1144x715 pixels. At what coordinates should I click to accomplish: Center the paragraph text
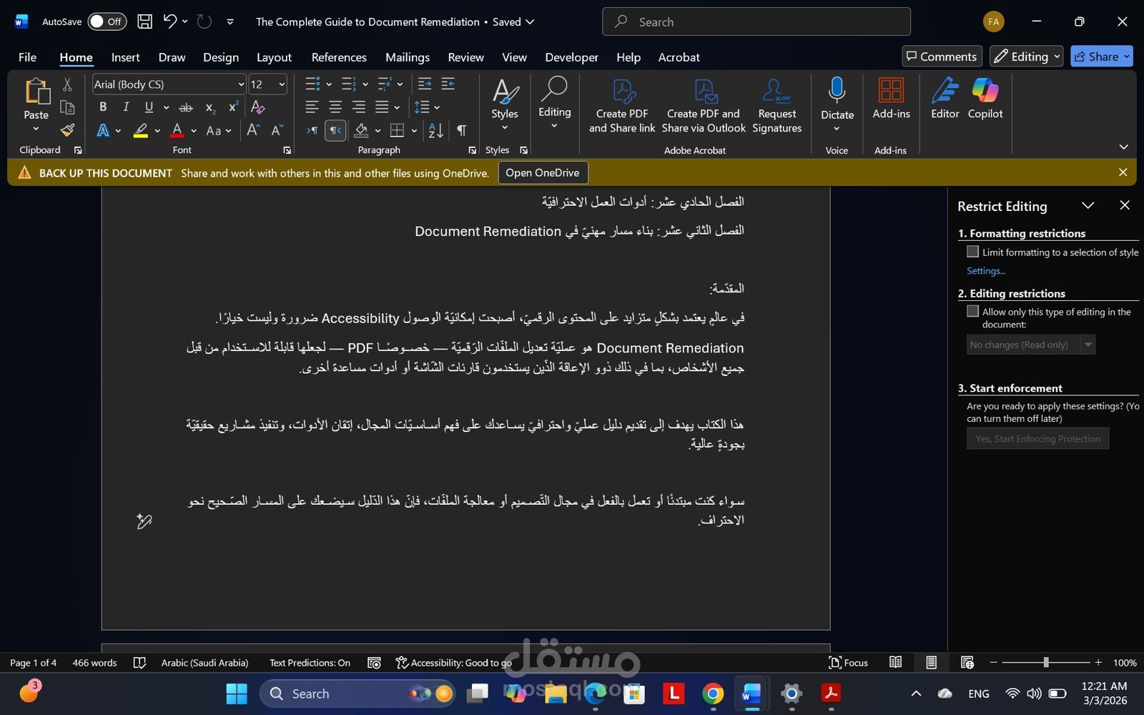click(335, 107)
